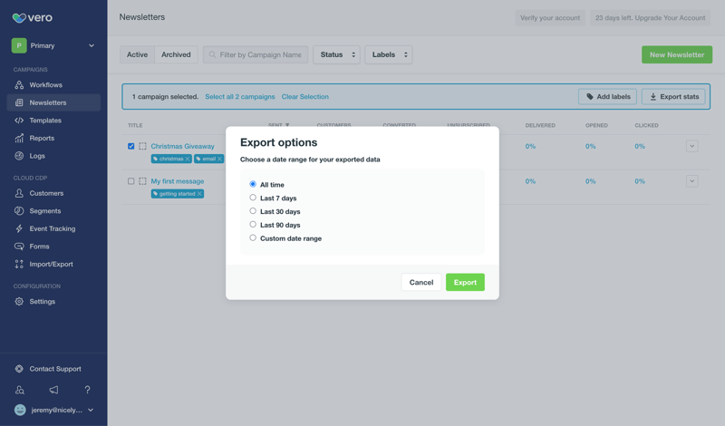725x426 pixels.
Task: Open Segments via its sidebar icon
Action: tap(19, 211)
